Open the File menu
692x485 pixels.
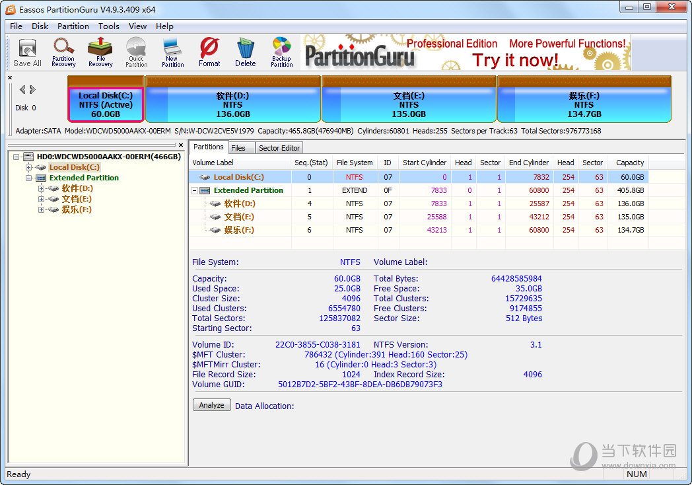click(16, 26)
